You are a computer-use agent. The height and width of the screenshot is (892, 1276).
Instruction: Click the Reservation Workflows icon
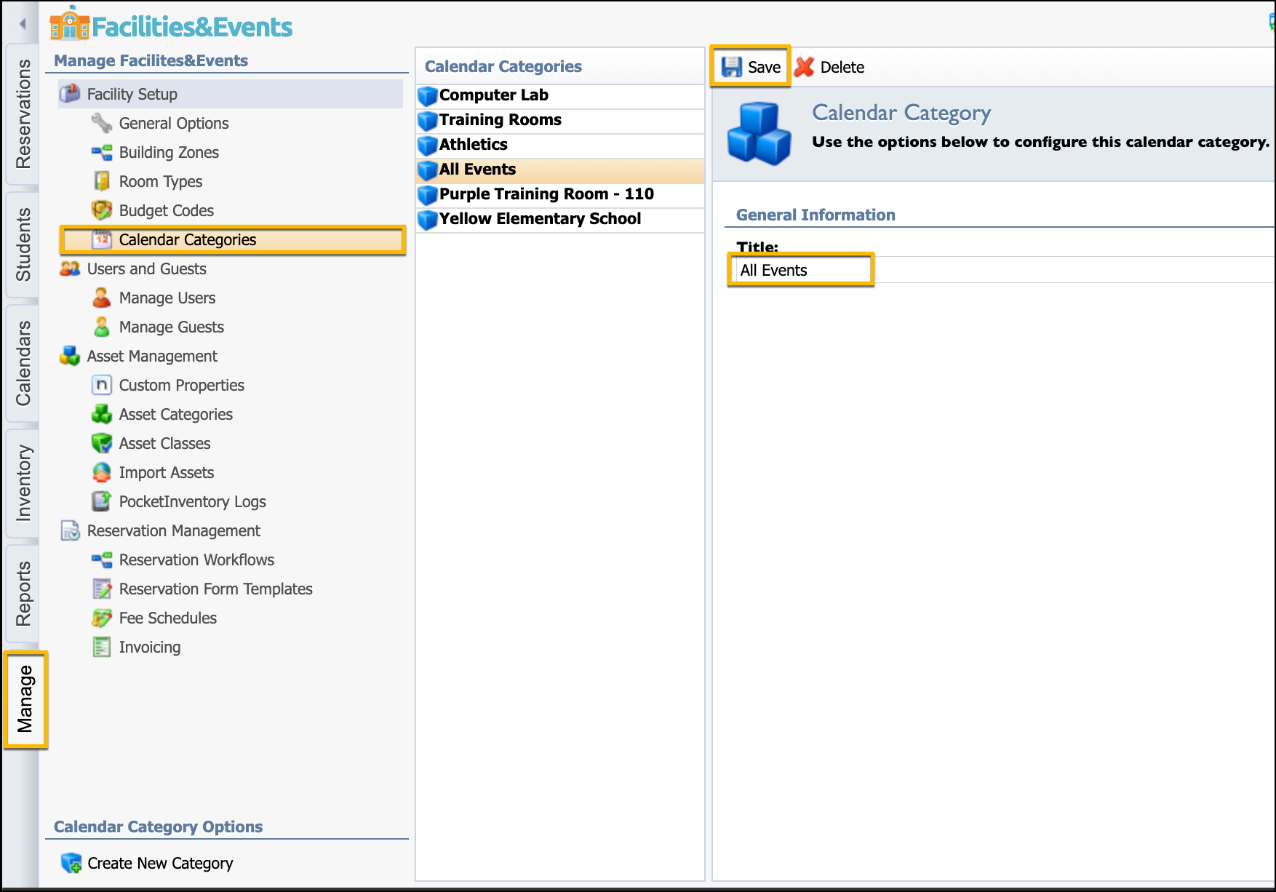tap(102, 560)
